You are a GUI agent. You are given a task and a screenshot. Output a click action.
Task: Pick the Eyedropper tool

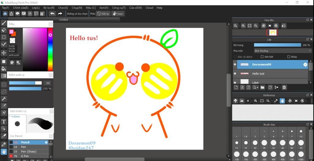[4, 144]
